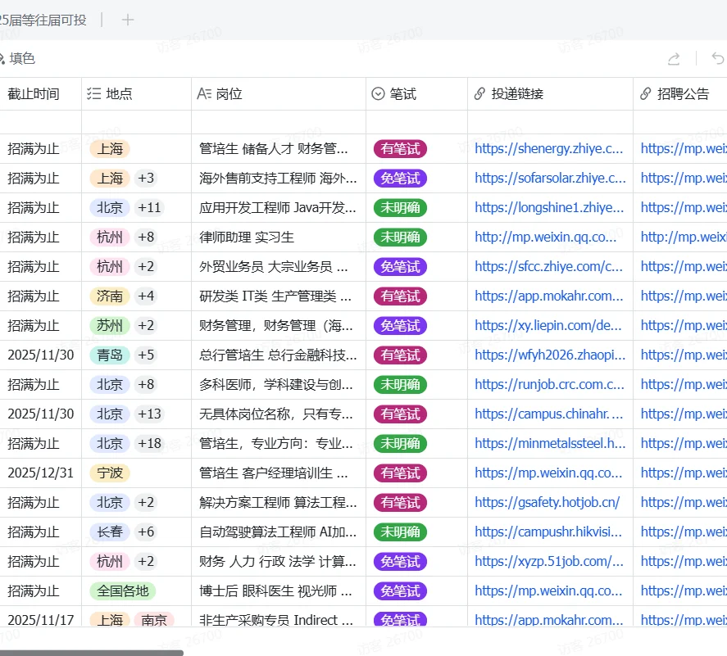This screenshot has height=656, width=727.
Task: Expand the +3 locations badge next to 上海
Action: point(146,179)
